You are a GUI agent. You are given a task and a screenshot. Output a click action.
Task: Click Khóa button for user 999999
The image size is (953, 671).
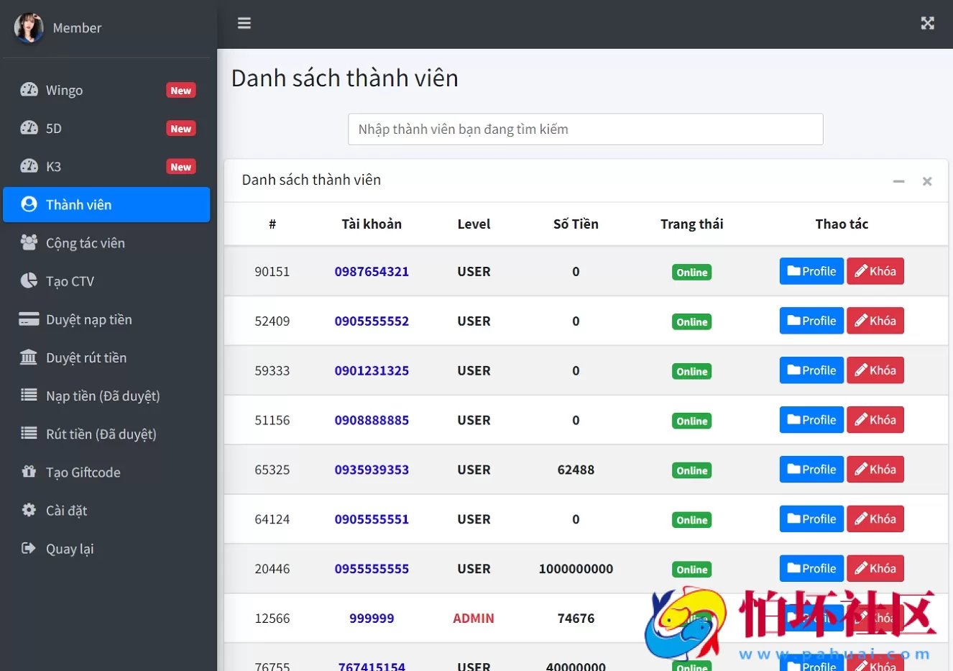pyautogui.click(x=875, y=617)
